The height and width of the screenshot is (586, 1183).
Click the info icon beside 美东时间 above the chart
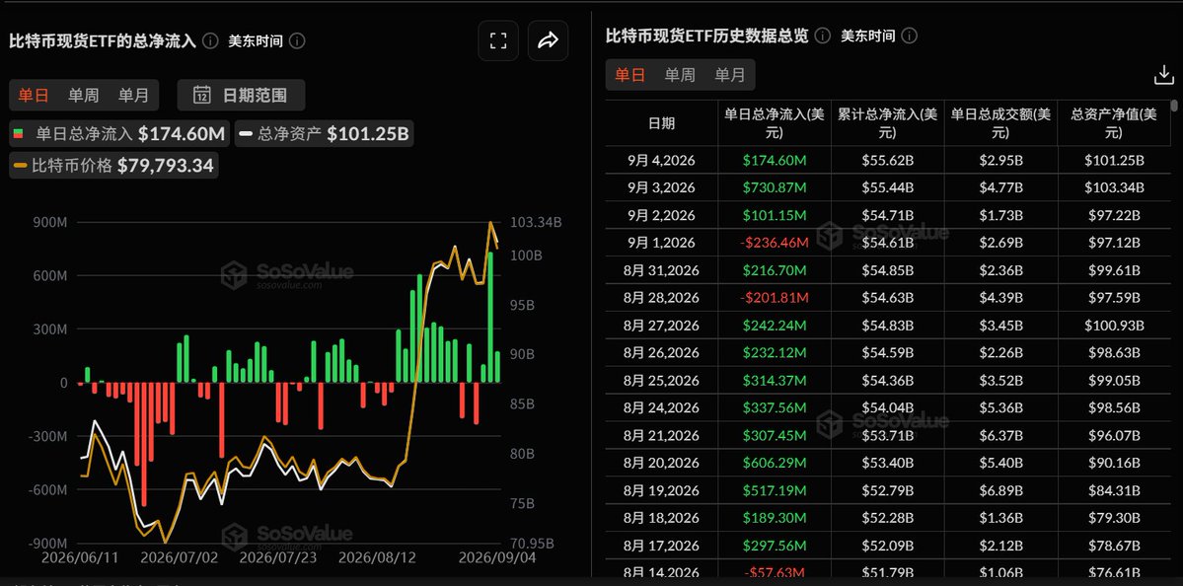click(x=297, y=40)
